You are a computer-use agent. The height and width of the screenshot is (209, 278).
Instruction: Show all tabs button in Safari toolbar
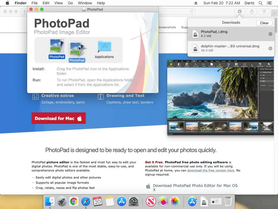(264, 11)
